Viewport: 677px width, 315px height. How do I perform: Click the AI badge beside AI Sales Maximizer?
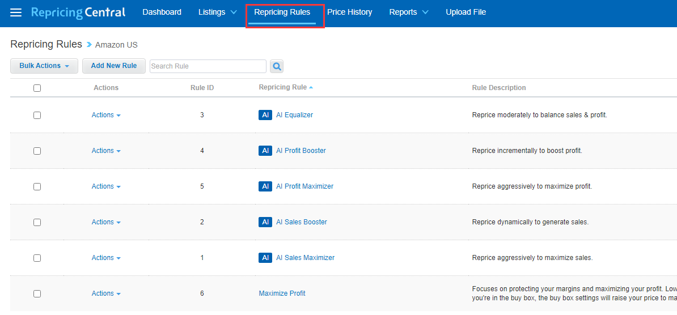click(x=265, y=258)
